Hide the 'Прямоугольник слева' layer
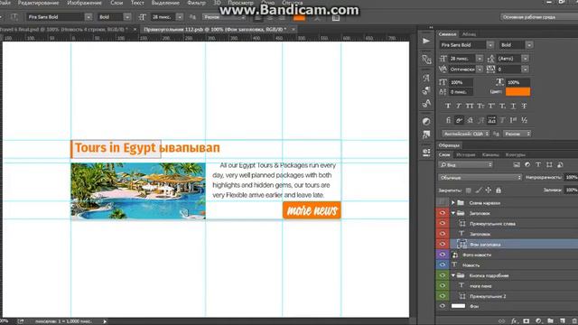The width and height of the screenshot is (578, 325). click(x=443, y=223)
